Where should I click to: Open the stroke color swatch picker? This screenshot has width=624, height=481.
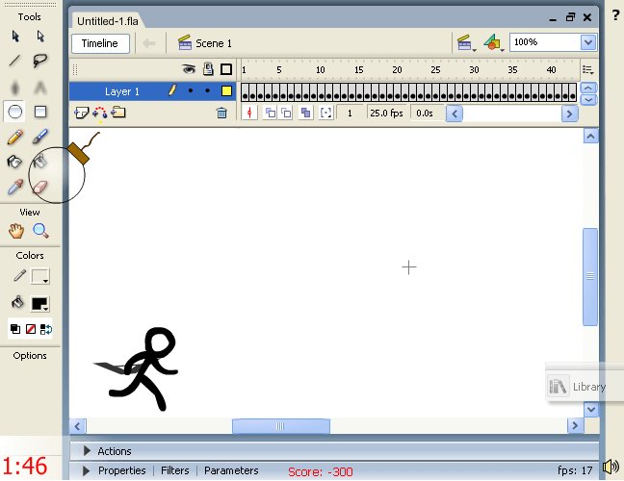40,276
